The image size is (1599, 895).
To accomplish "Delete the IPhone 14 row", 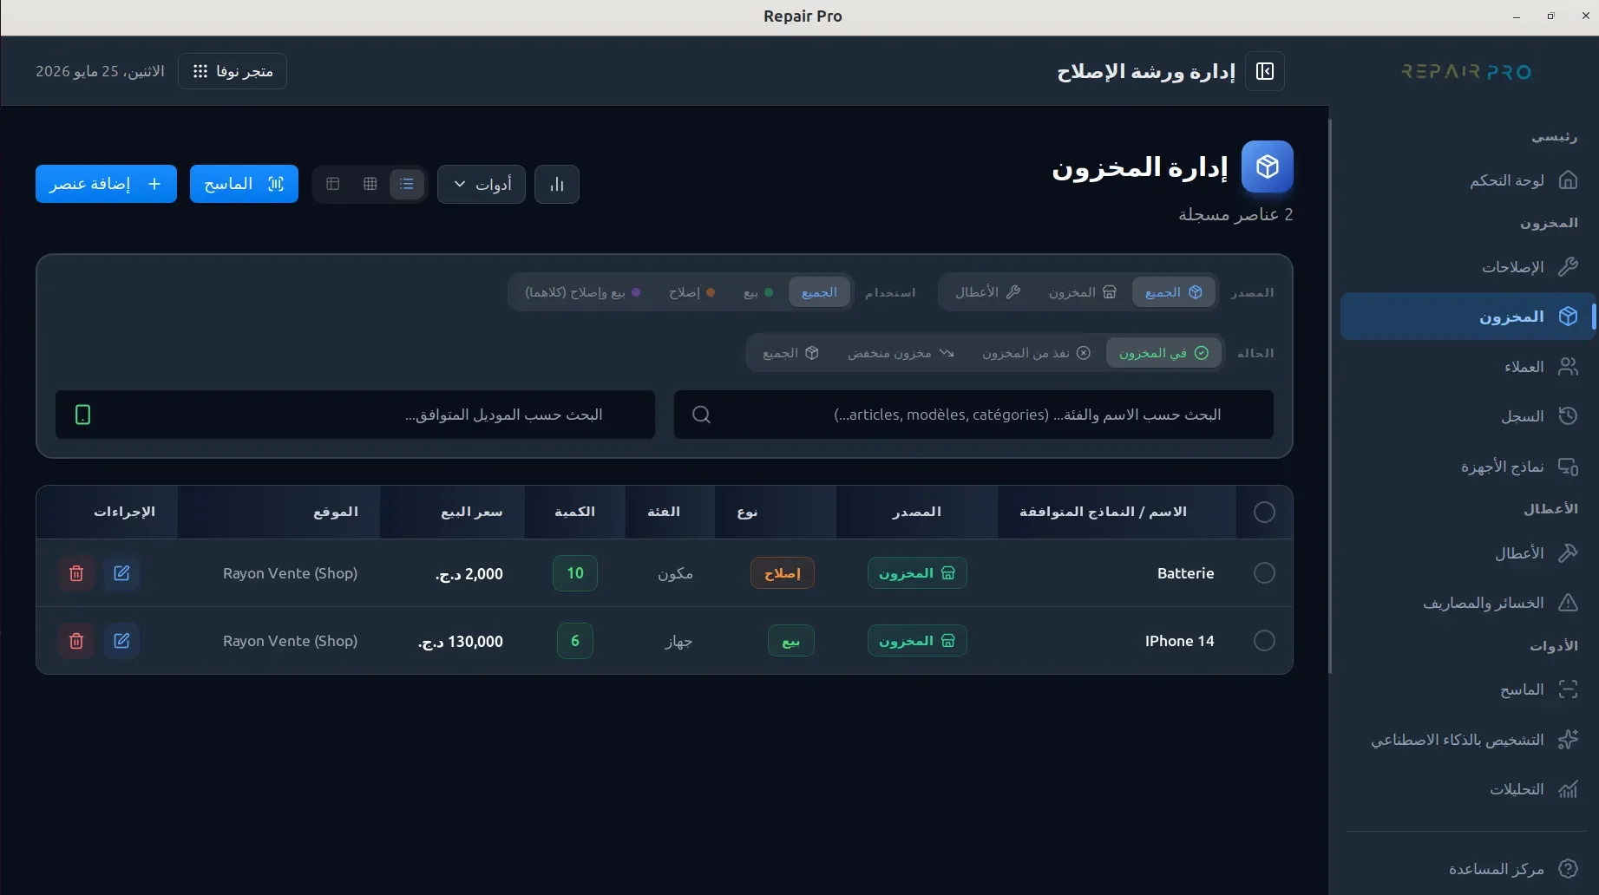I will [76, 641].
